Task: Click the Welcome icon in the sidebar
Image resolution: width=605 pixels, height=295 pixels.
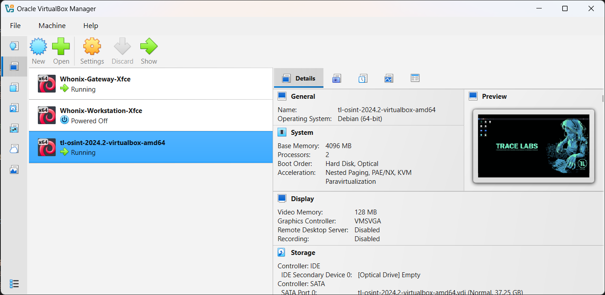Action: (14, 46)
